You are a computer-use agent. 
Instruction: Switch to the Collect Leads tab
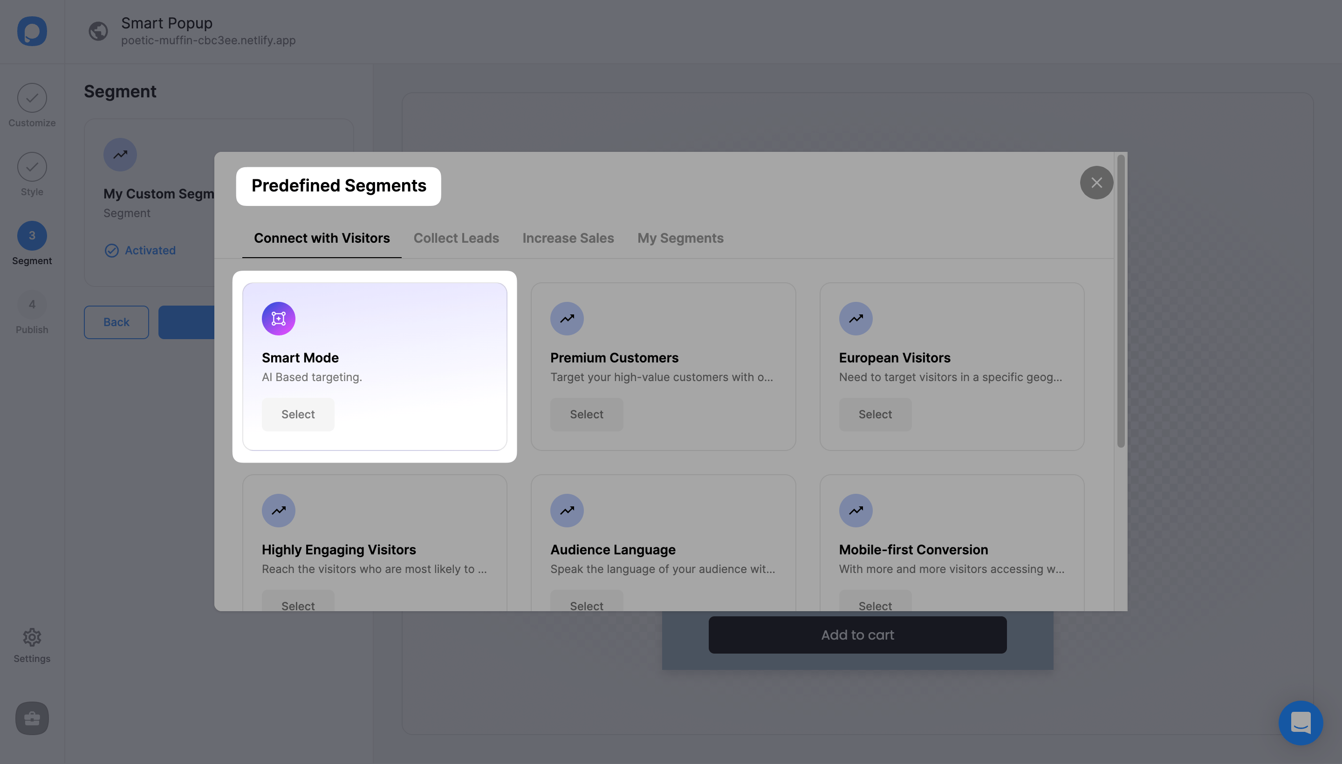[455, 238]
